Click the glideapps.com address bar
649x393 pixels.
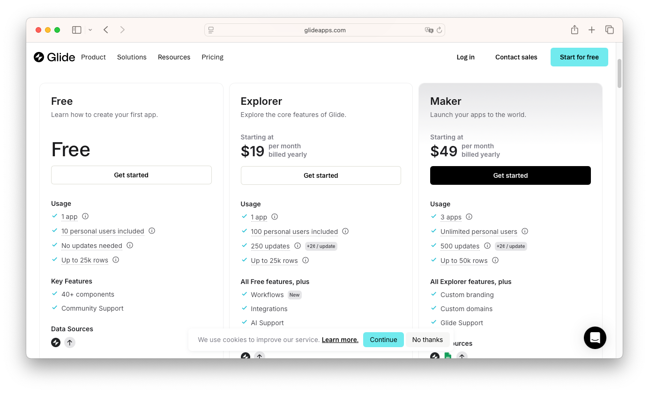pos(324,30)
